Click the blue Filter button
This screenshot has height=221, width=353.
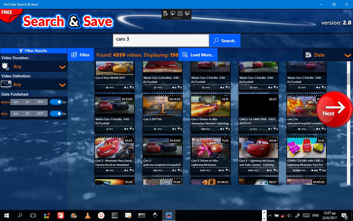click(81, 55)
